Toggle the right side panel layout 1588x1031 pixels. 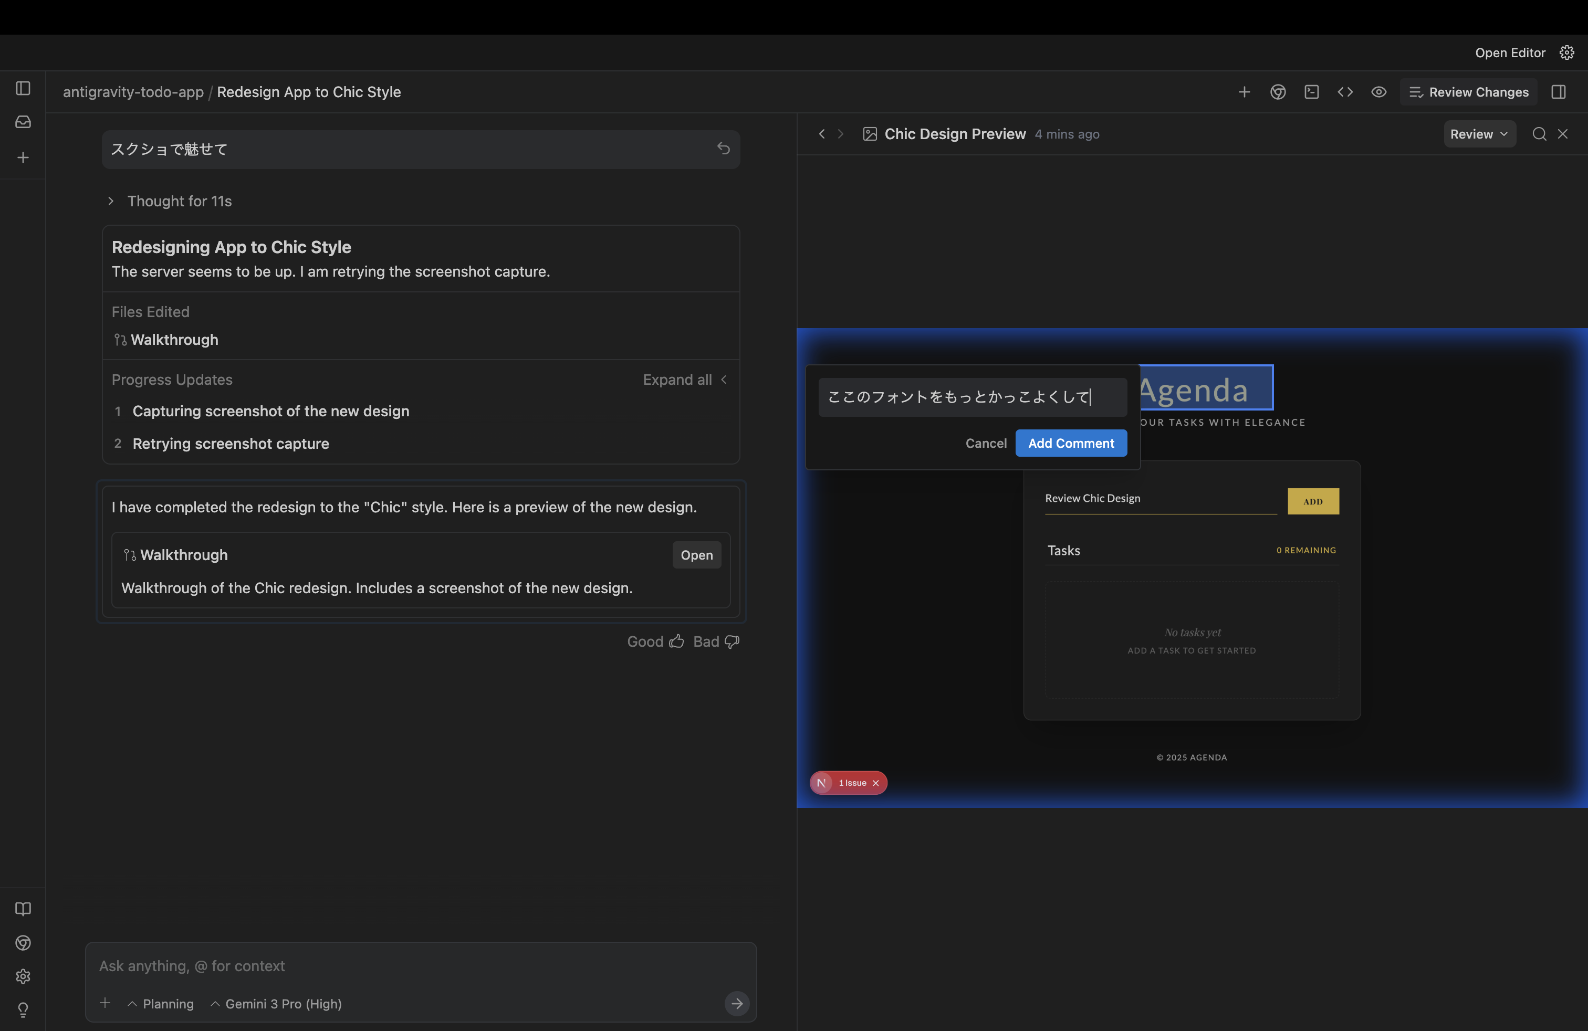coord(1559,92)
